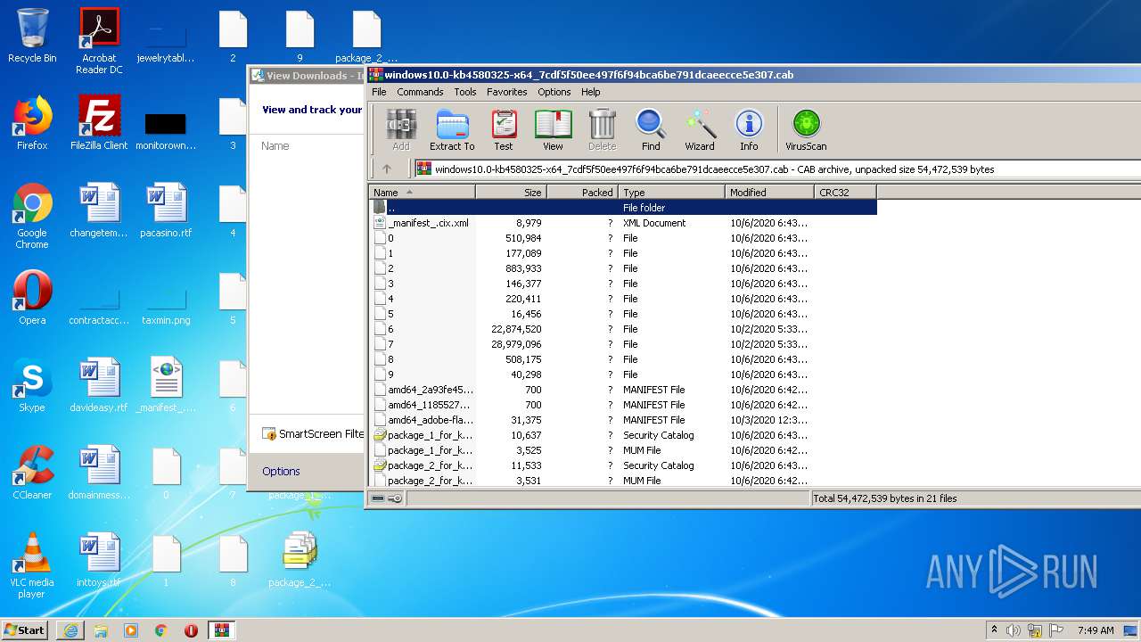Run the Test archive tool

point(504,130)
